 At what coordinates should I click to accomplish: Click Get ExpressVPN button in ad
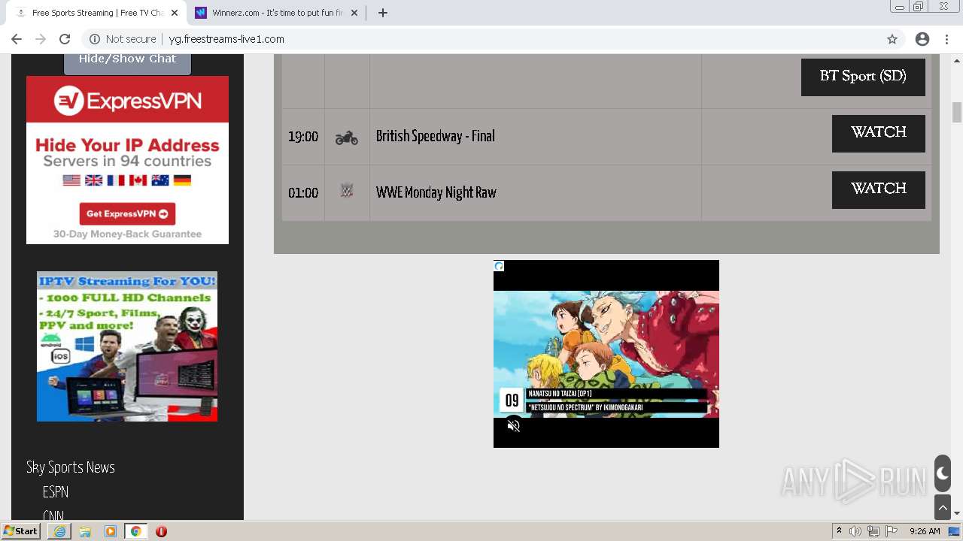click(127, 213)
